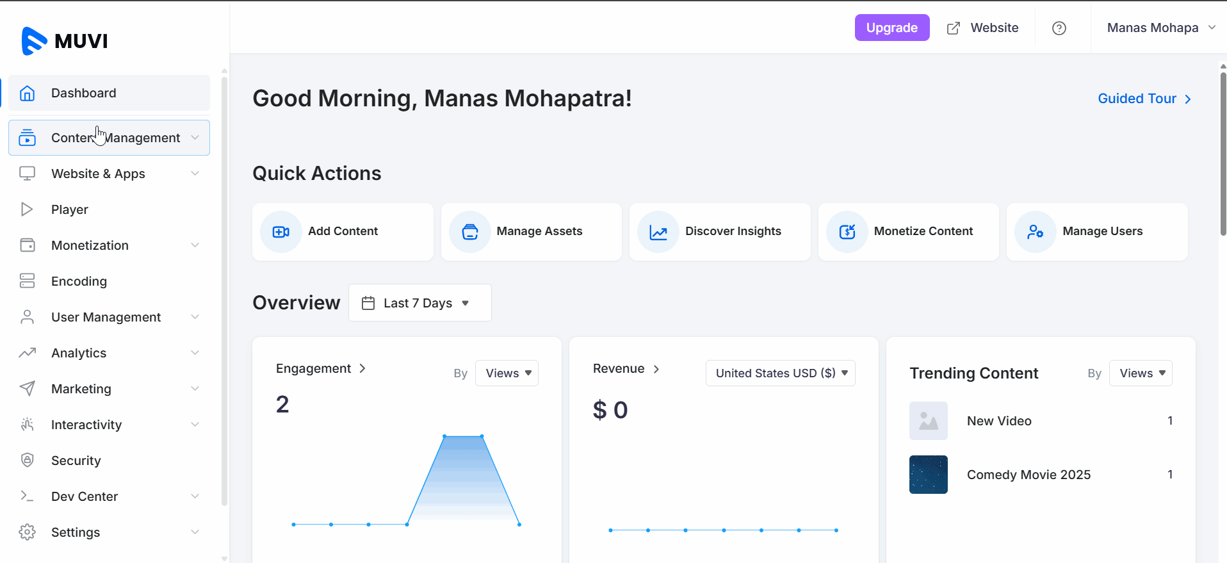
Task: Open the Manas Mohapa account menu
Action: point(1160,28)
